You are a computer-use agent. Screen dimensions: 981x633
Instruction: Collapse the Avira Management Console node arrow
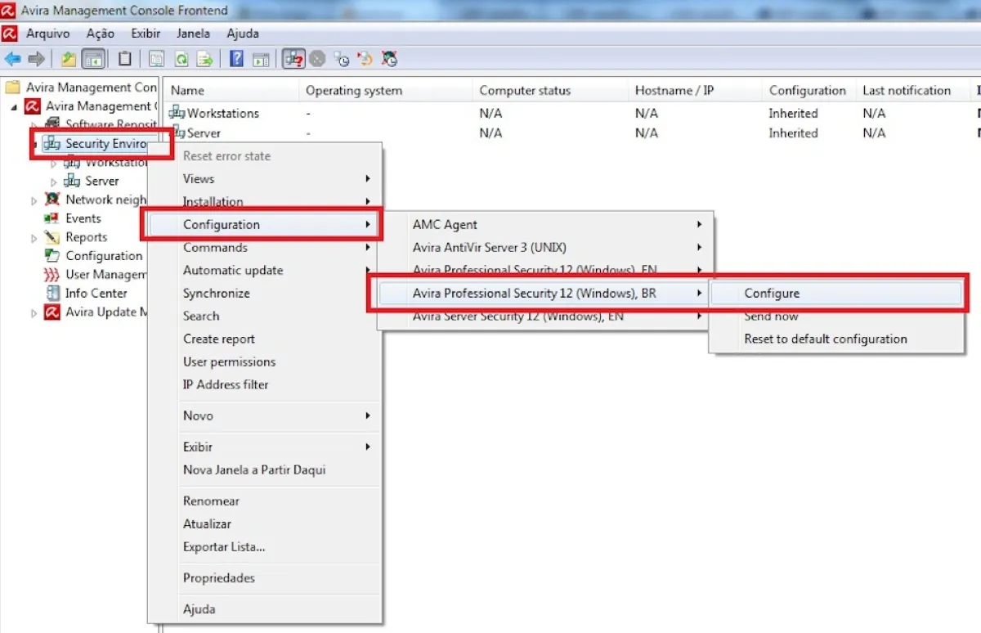pyautogui.click(x=14, y=106)
